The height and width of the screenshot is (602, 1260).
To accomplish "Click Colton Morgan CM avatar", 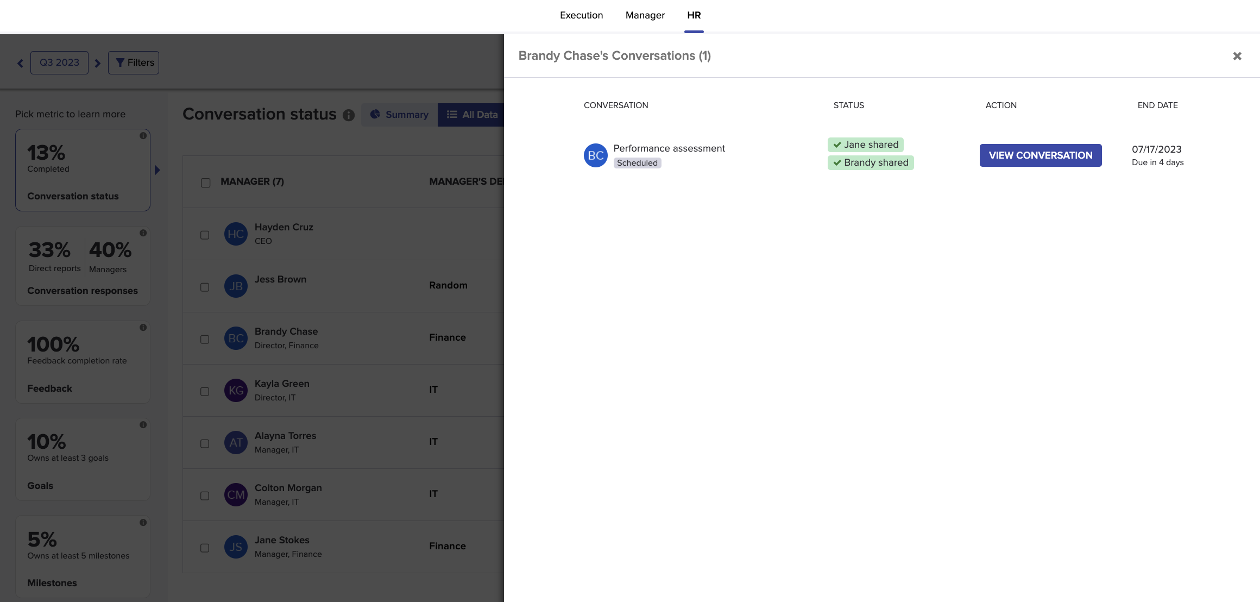I will coord(236,495).
